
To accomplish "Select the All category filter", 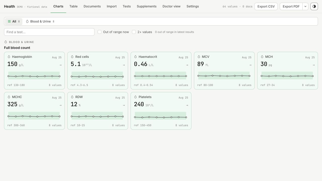I will (14, 21).
